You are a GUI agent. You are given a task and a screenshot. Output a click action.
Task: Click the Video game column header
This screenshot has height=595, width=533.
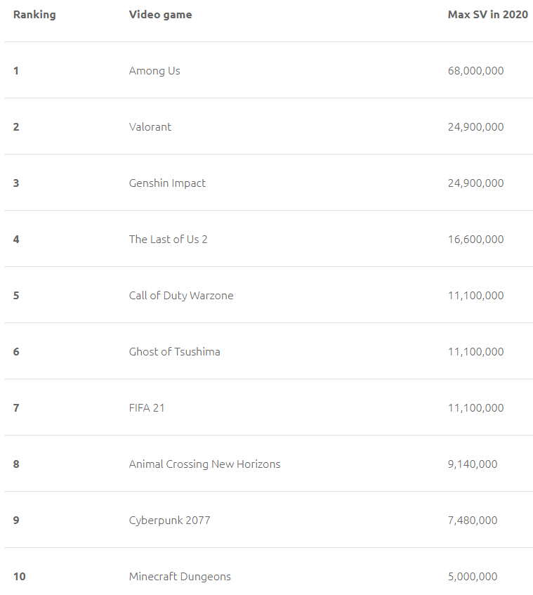[160, 15]
